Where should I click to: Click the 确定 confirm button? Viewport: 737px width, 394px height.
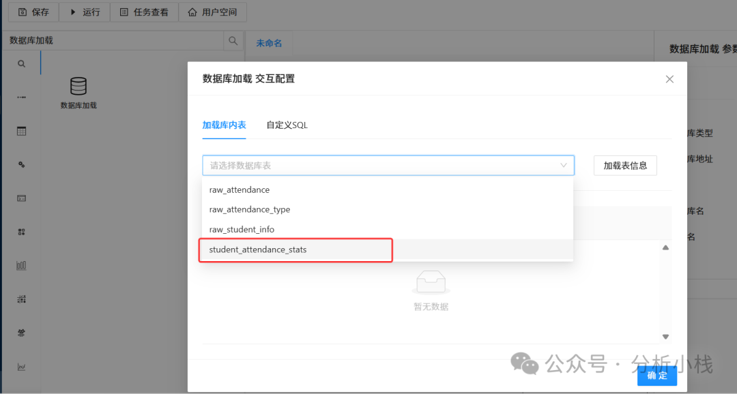pos(656,376)
